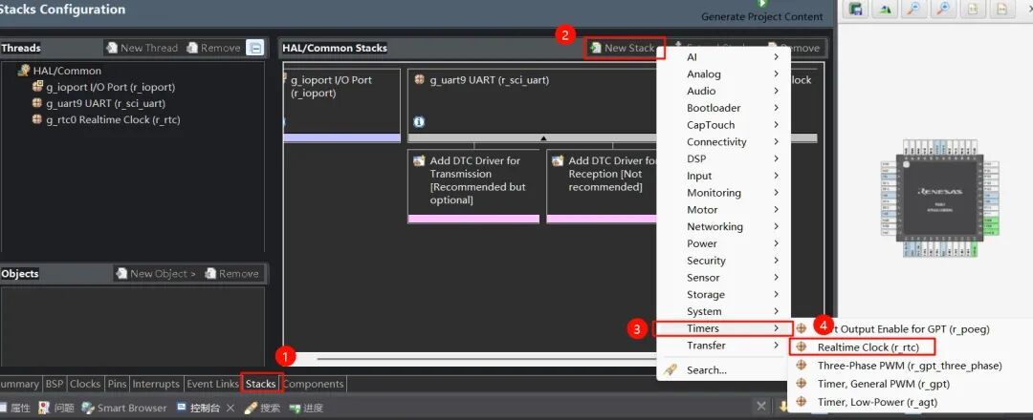Choose Search... in the stack menu
Screen dimensions: 1033x420
point(706,370)
